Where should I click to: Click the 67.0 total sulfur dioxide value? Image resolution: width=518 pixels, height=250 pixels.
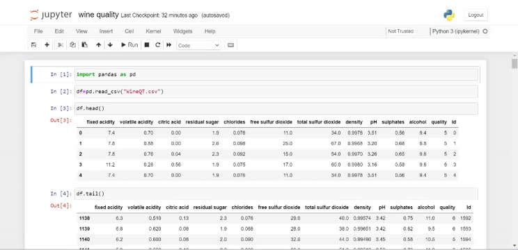tap(336, 143)
